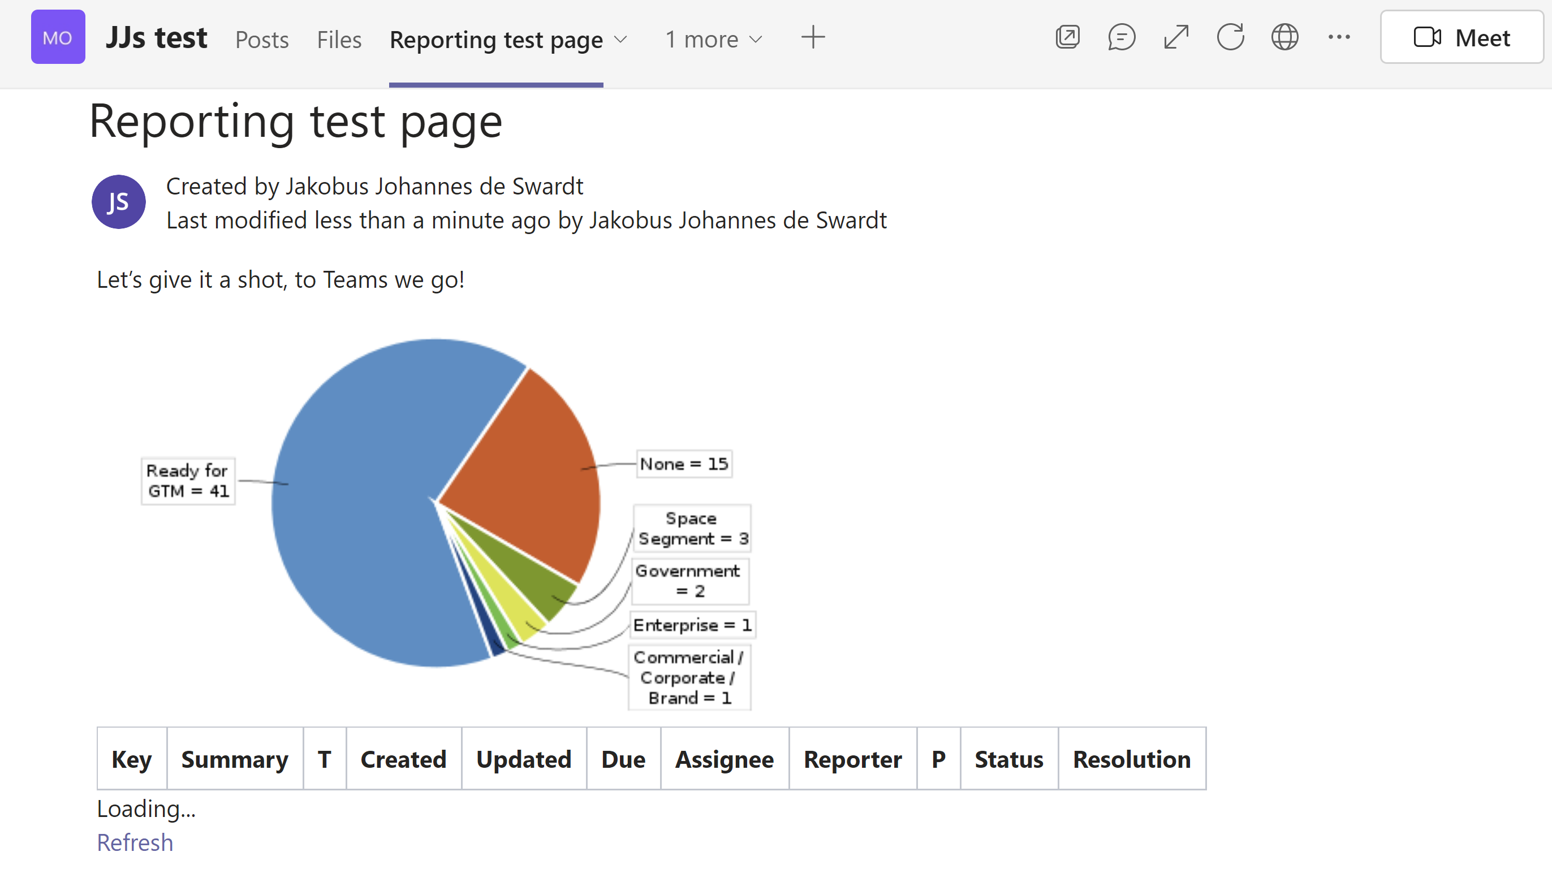The height and width of the screenshot is (882, 1552).
Task: Open the pop-out tab icon
Action: click(1067, 37)
